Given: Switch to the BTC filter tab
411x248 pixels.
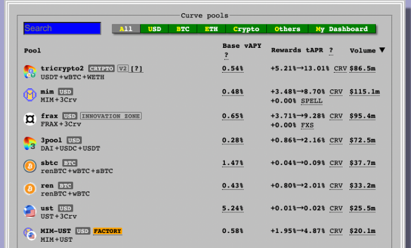Looking at the screenshot, I should [183, 29].
